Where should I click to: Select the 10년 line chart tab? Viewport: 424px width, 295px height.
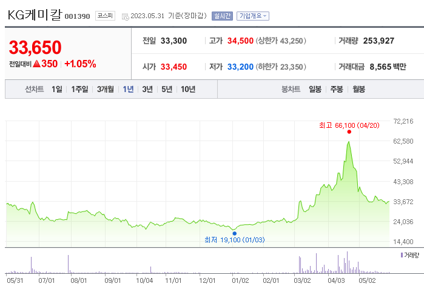(x=188, y=89)
